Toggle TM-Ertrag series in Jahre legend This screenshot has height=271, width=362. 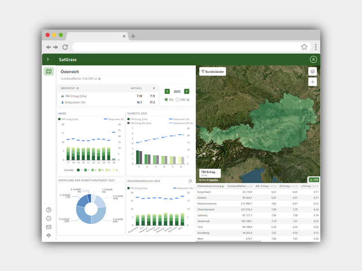pyautogui.click(x=68, y=119)
